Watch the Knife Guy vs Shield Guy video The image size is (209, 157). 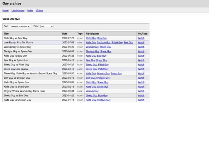(141, 87)
